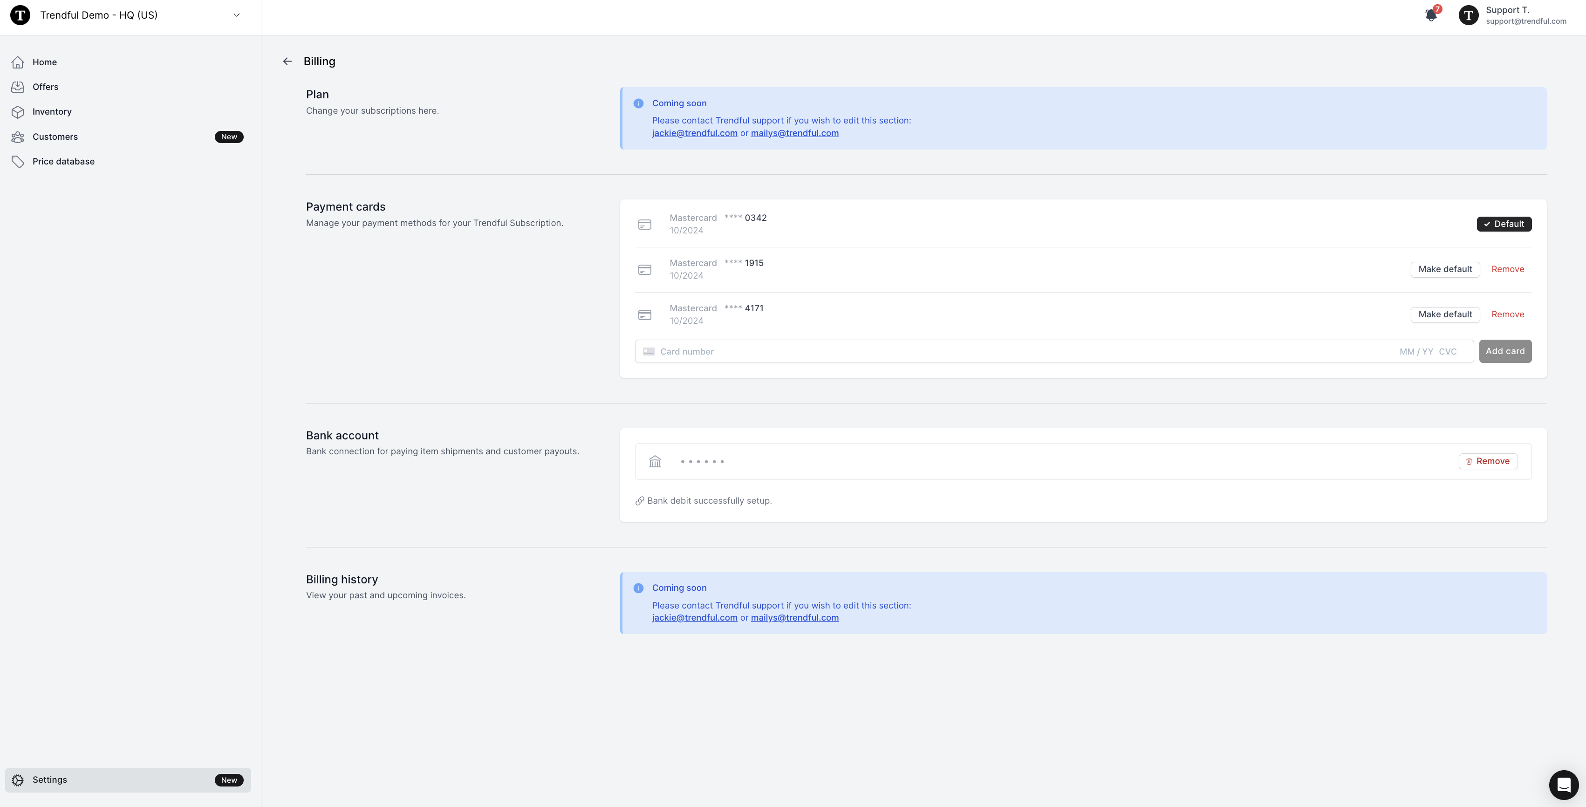Click the Settings gear icon
The height and width of the screenshot is (807, 1586).
[x=18, y=780]
